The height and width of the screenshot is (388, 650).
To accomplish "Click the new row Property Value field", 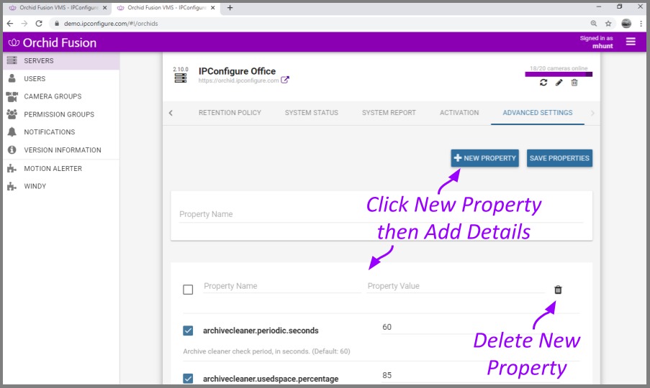I will [456, 286].
